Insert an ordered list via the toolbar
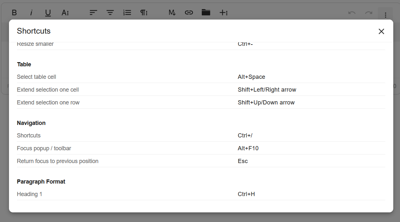 pos(127,13)
